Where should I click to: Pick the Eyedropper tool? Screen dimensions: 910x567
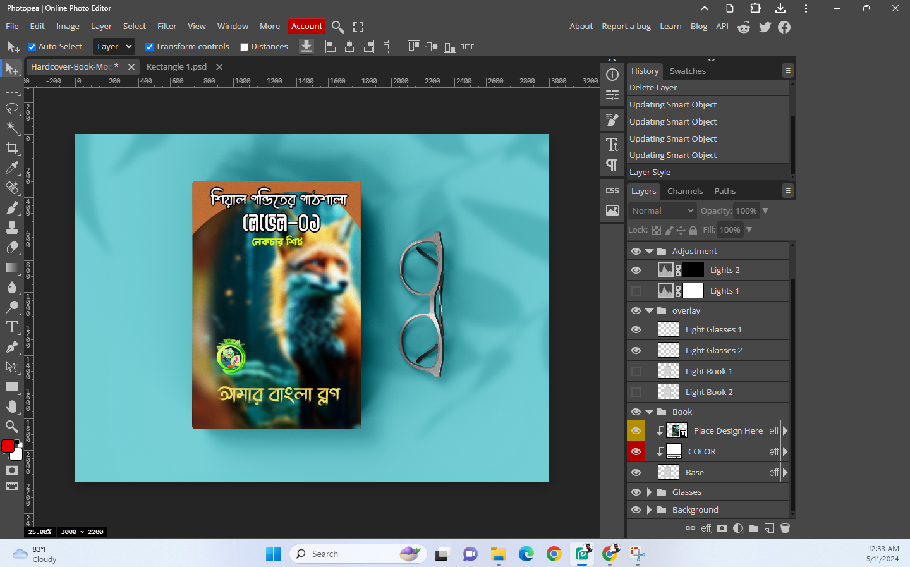point(12,168)
